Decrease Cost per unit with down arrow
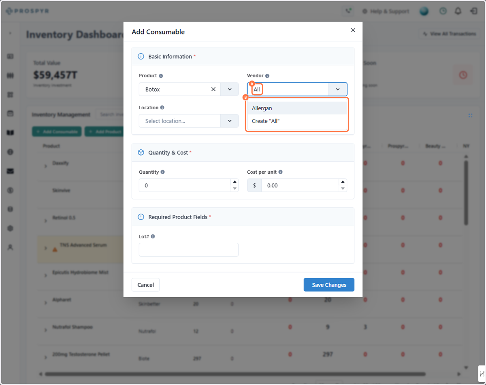Image resolution: width=486 pixels, height=385 pixels. point(343,189)
